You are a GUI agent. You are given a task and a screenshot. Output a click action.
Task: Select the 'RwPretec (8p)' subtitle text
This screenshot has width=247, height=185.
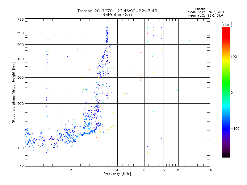pyautogui.click(x=117, y=15)
